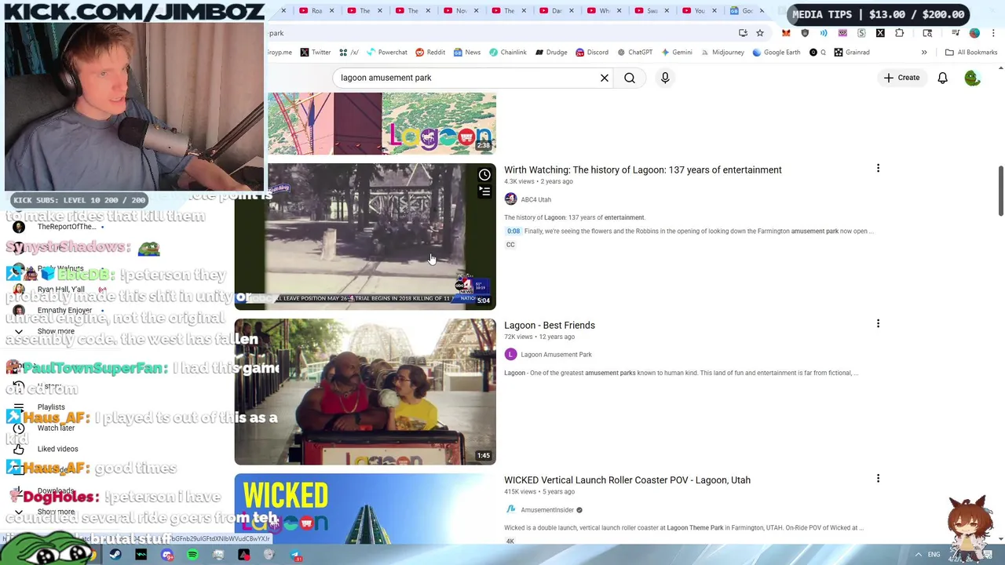Open Empathy Enjoyer subscription in sidebar
Screen dimensions: 1005x565
[x=64, y=310]
